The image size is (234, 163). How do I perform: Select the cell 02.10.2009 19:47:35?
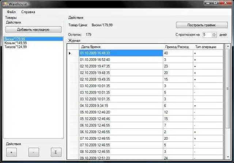(x=121, y=66)
